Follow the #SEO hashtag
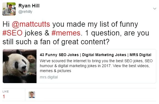Image resolution: width=159 pixels, height=104 pixels. 12,33
